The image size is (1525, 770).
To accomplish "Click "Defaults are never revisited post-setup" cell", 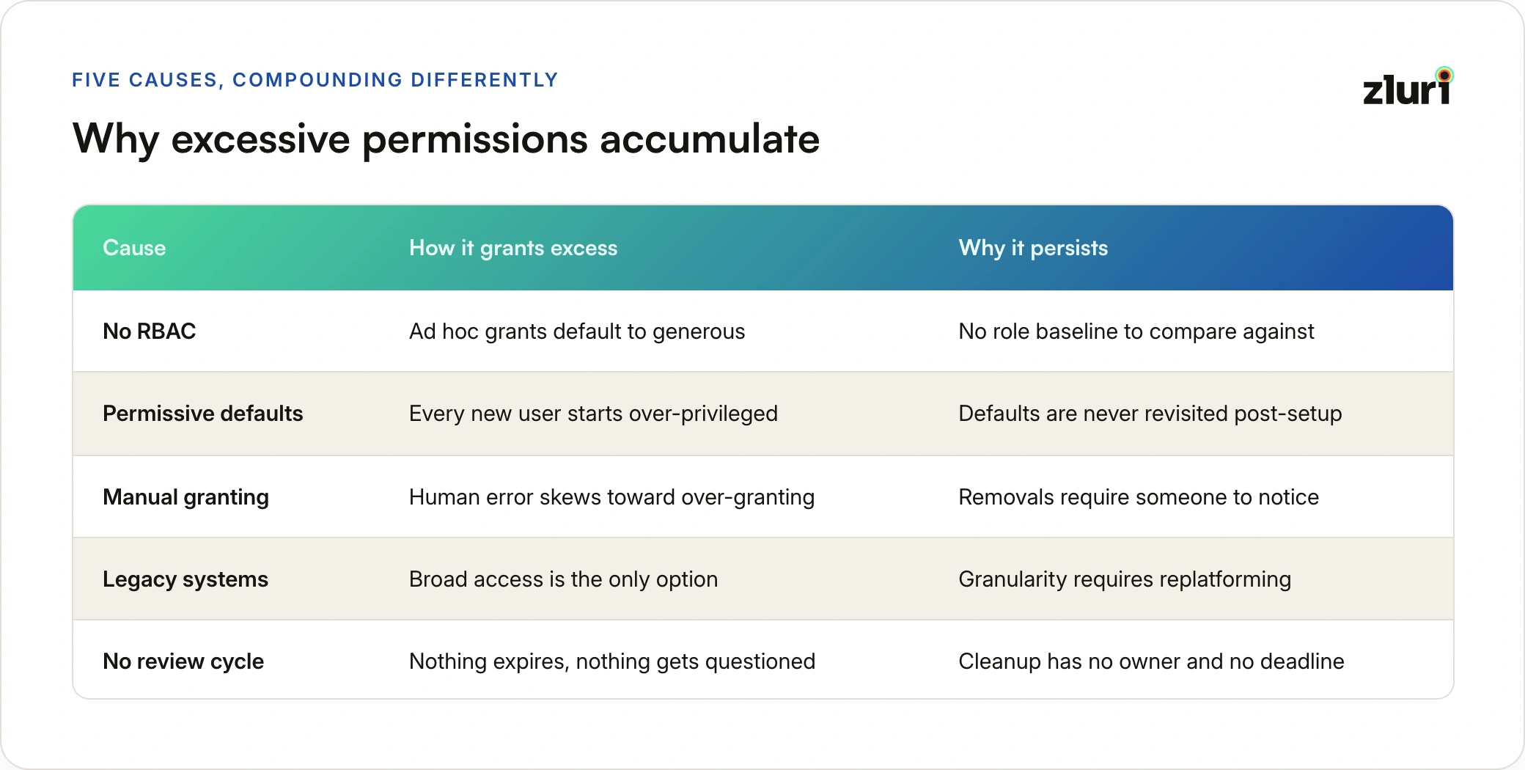I will [1150, 414].
